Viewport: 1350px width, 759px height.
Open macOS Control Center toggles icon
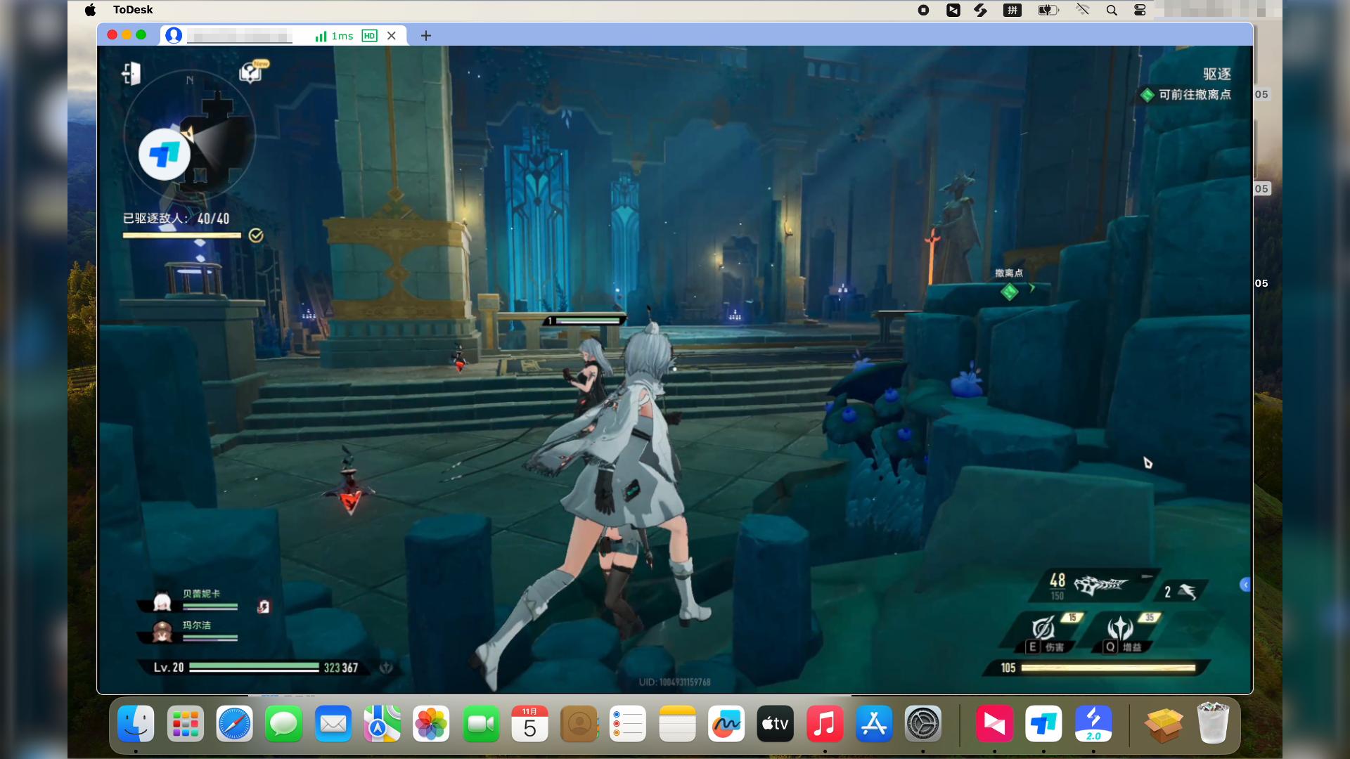(1140, 10)
